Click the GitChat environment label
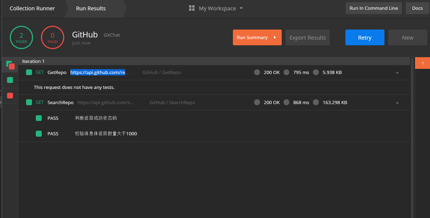The width and height of the screenshot is (430, 218). [x=112, y=35]
